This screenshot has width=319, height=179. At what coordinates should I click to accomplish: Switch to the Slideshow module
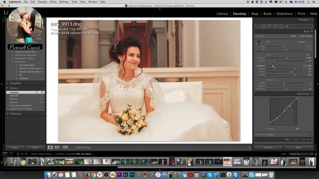point(285,13)
